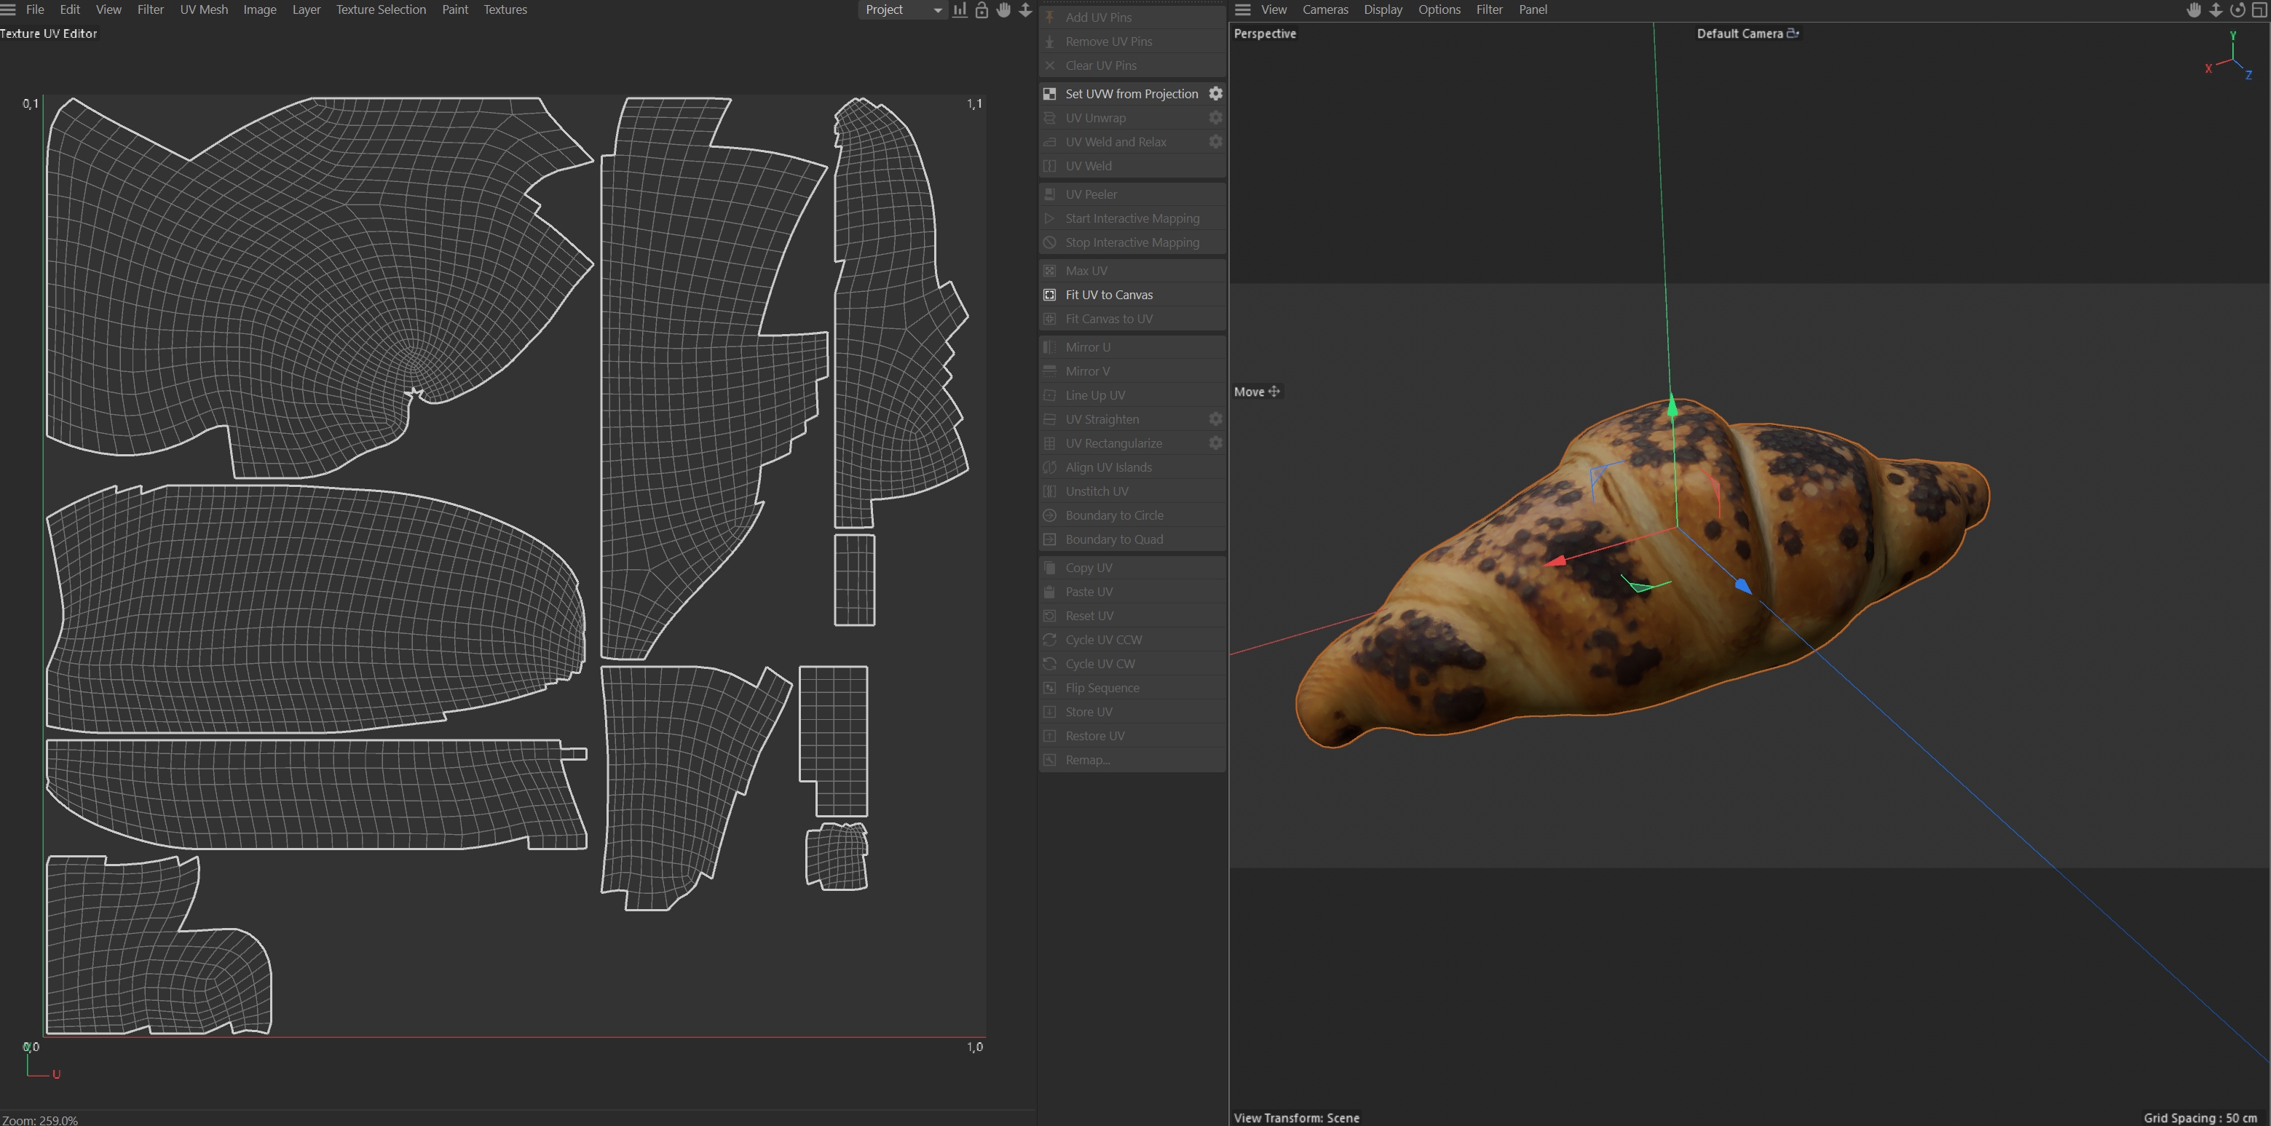Open the Texture Selection menu
Screen dimensions: 2271x1126
tap(381, 9)
